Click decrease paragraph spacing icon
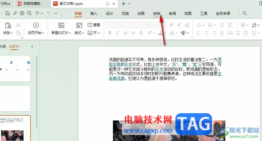The image size is (262, 141). [x=246, y=33]
